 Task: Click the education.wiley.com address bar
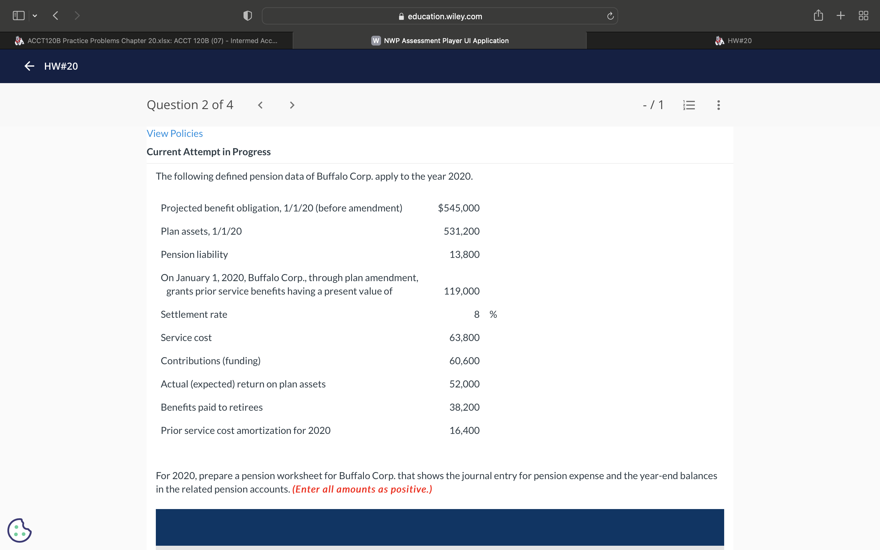point(439,16)
